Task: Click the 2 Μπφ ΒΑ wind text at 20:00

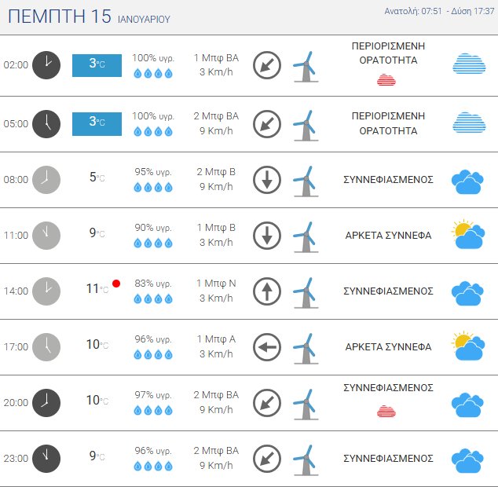Action: pos(216,395)
